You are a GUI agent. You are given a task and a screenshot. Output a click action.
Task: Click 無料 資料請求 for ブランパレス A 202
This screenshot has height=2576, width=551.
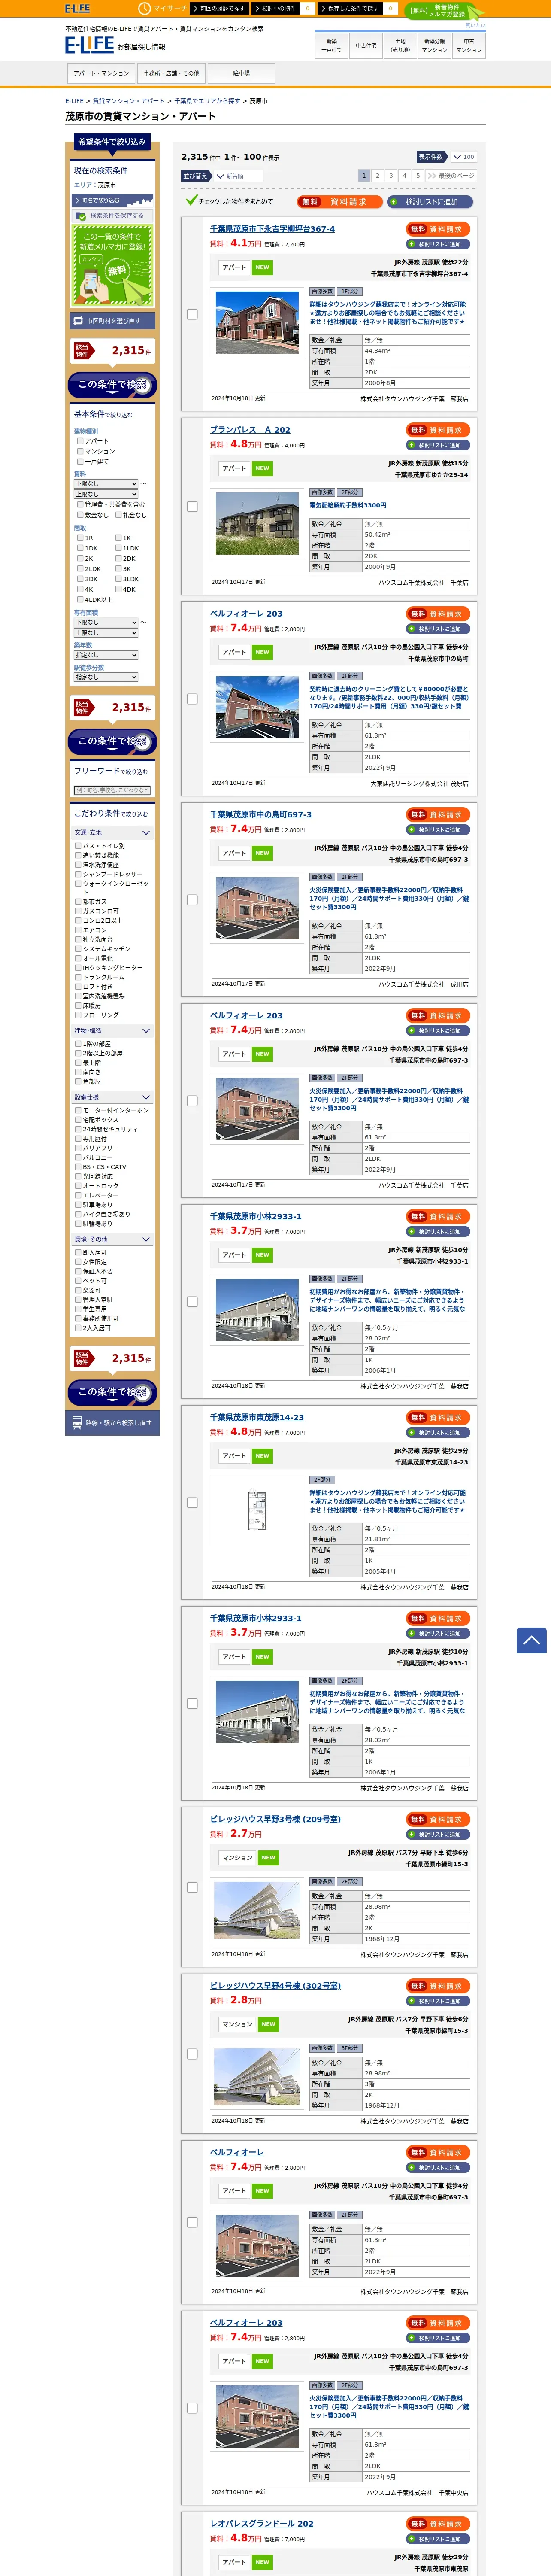(x=439, y=430)
